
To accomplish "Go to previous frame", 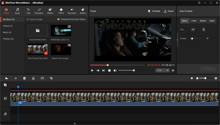I will pyautogui.click(x=98, y=70).
